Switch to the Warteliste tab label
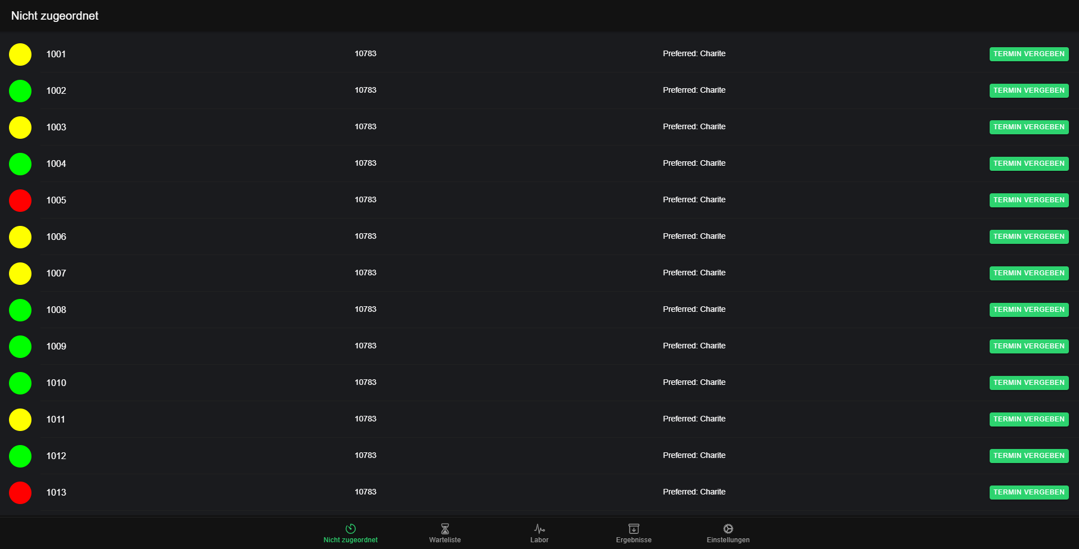Viewport: 1079px width, 549px height. 445,540
